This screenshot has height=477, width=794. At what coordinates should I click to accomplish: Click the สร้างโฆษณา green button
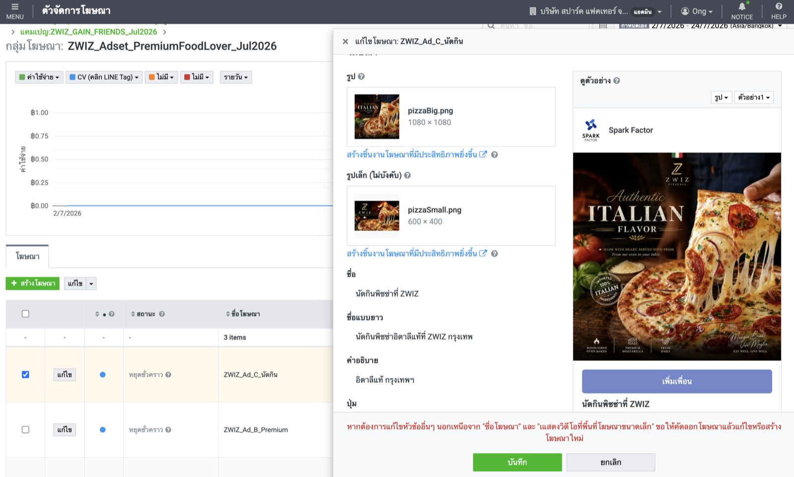pos(33,283)
